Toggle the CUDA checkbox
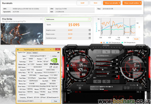 [x=35, y=97]
